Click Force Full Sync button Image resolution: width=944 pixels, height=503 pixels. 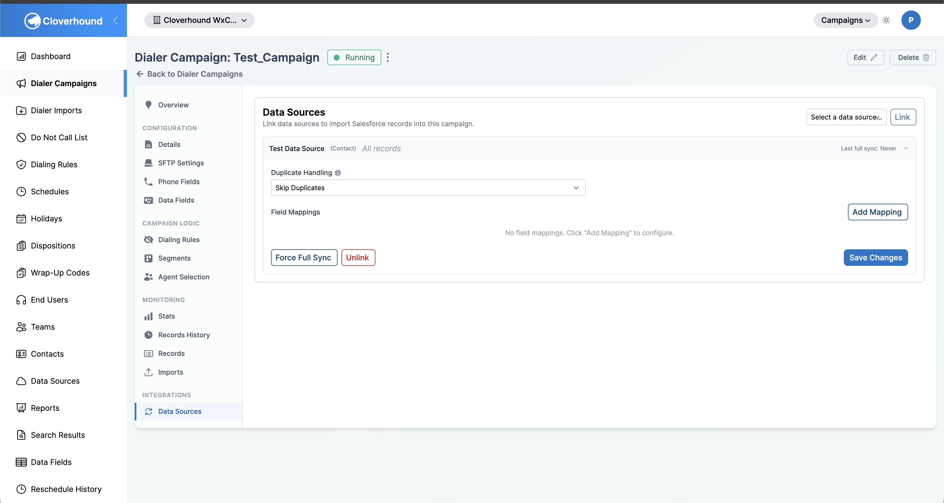click(304, 258)
